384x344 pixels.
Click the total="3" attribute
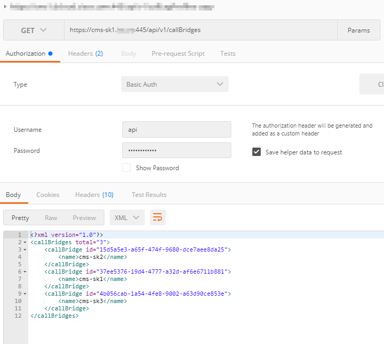point(91,242)
